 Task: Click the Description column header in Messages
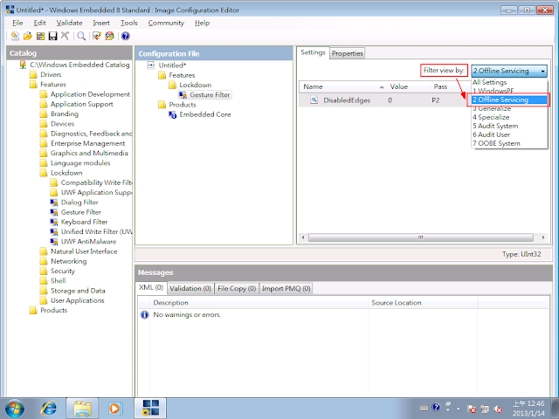click(259, 303)
